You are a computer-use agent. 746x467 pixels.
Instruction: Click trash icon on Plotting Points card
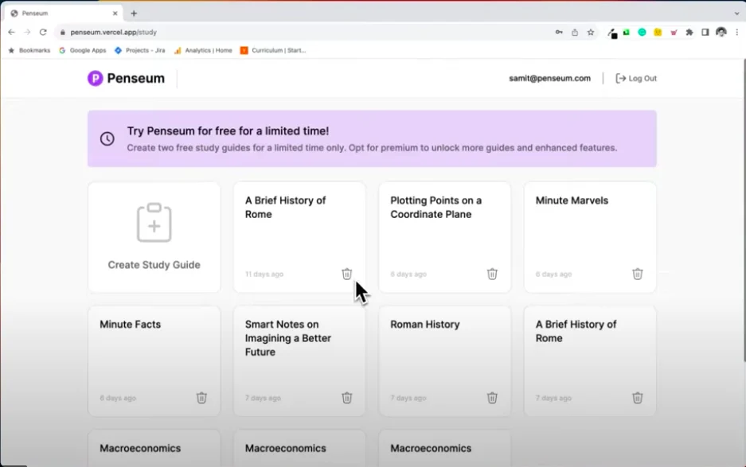[492, 274]
